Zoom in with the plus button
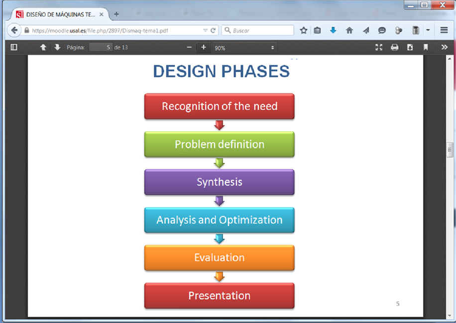 203,47
